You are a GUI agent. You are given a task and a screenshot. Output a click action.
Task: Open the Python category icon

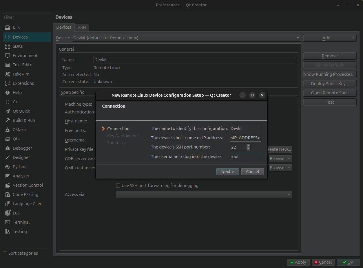pos(8,167)
